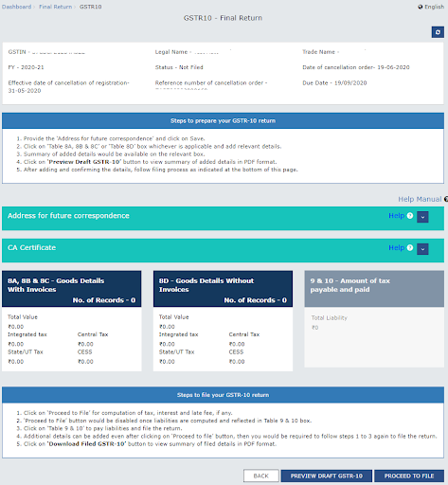Click PREVIEW DRAFT GSTR-10 button
The image size is (448, 485).
click(327, 476)
